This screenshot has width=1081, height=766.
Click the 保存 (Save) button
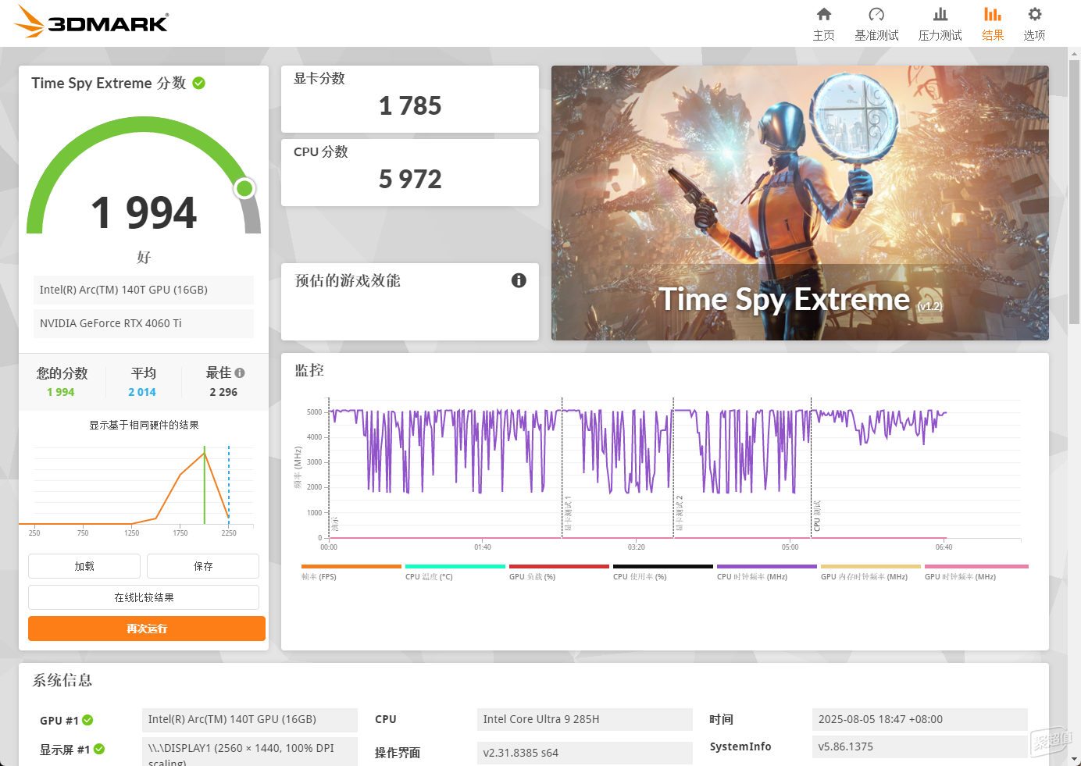[x=203, y=566]
